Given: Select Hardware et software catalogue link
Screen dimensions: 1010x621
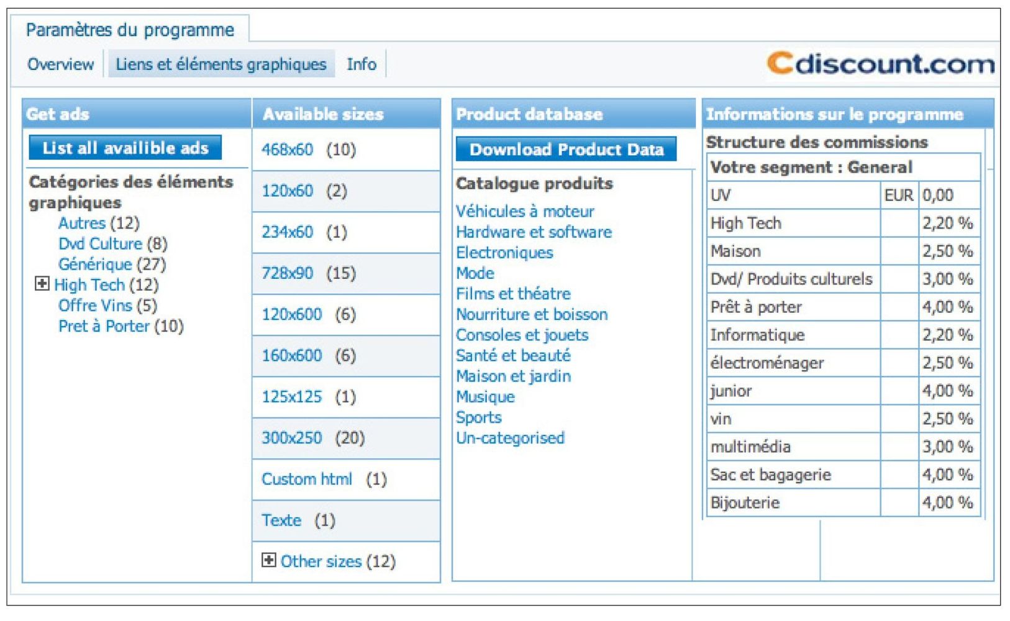Looking at the screenshot, I should 534,232.
